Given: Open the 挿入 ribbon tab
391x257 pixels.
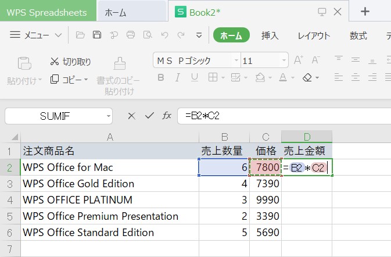Looking at the screenshot, I should (270, 35).
